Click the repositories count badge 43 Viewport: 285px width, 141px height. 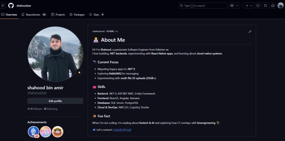click(44, 15)
